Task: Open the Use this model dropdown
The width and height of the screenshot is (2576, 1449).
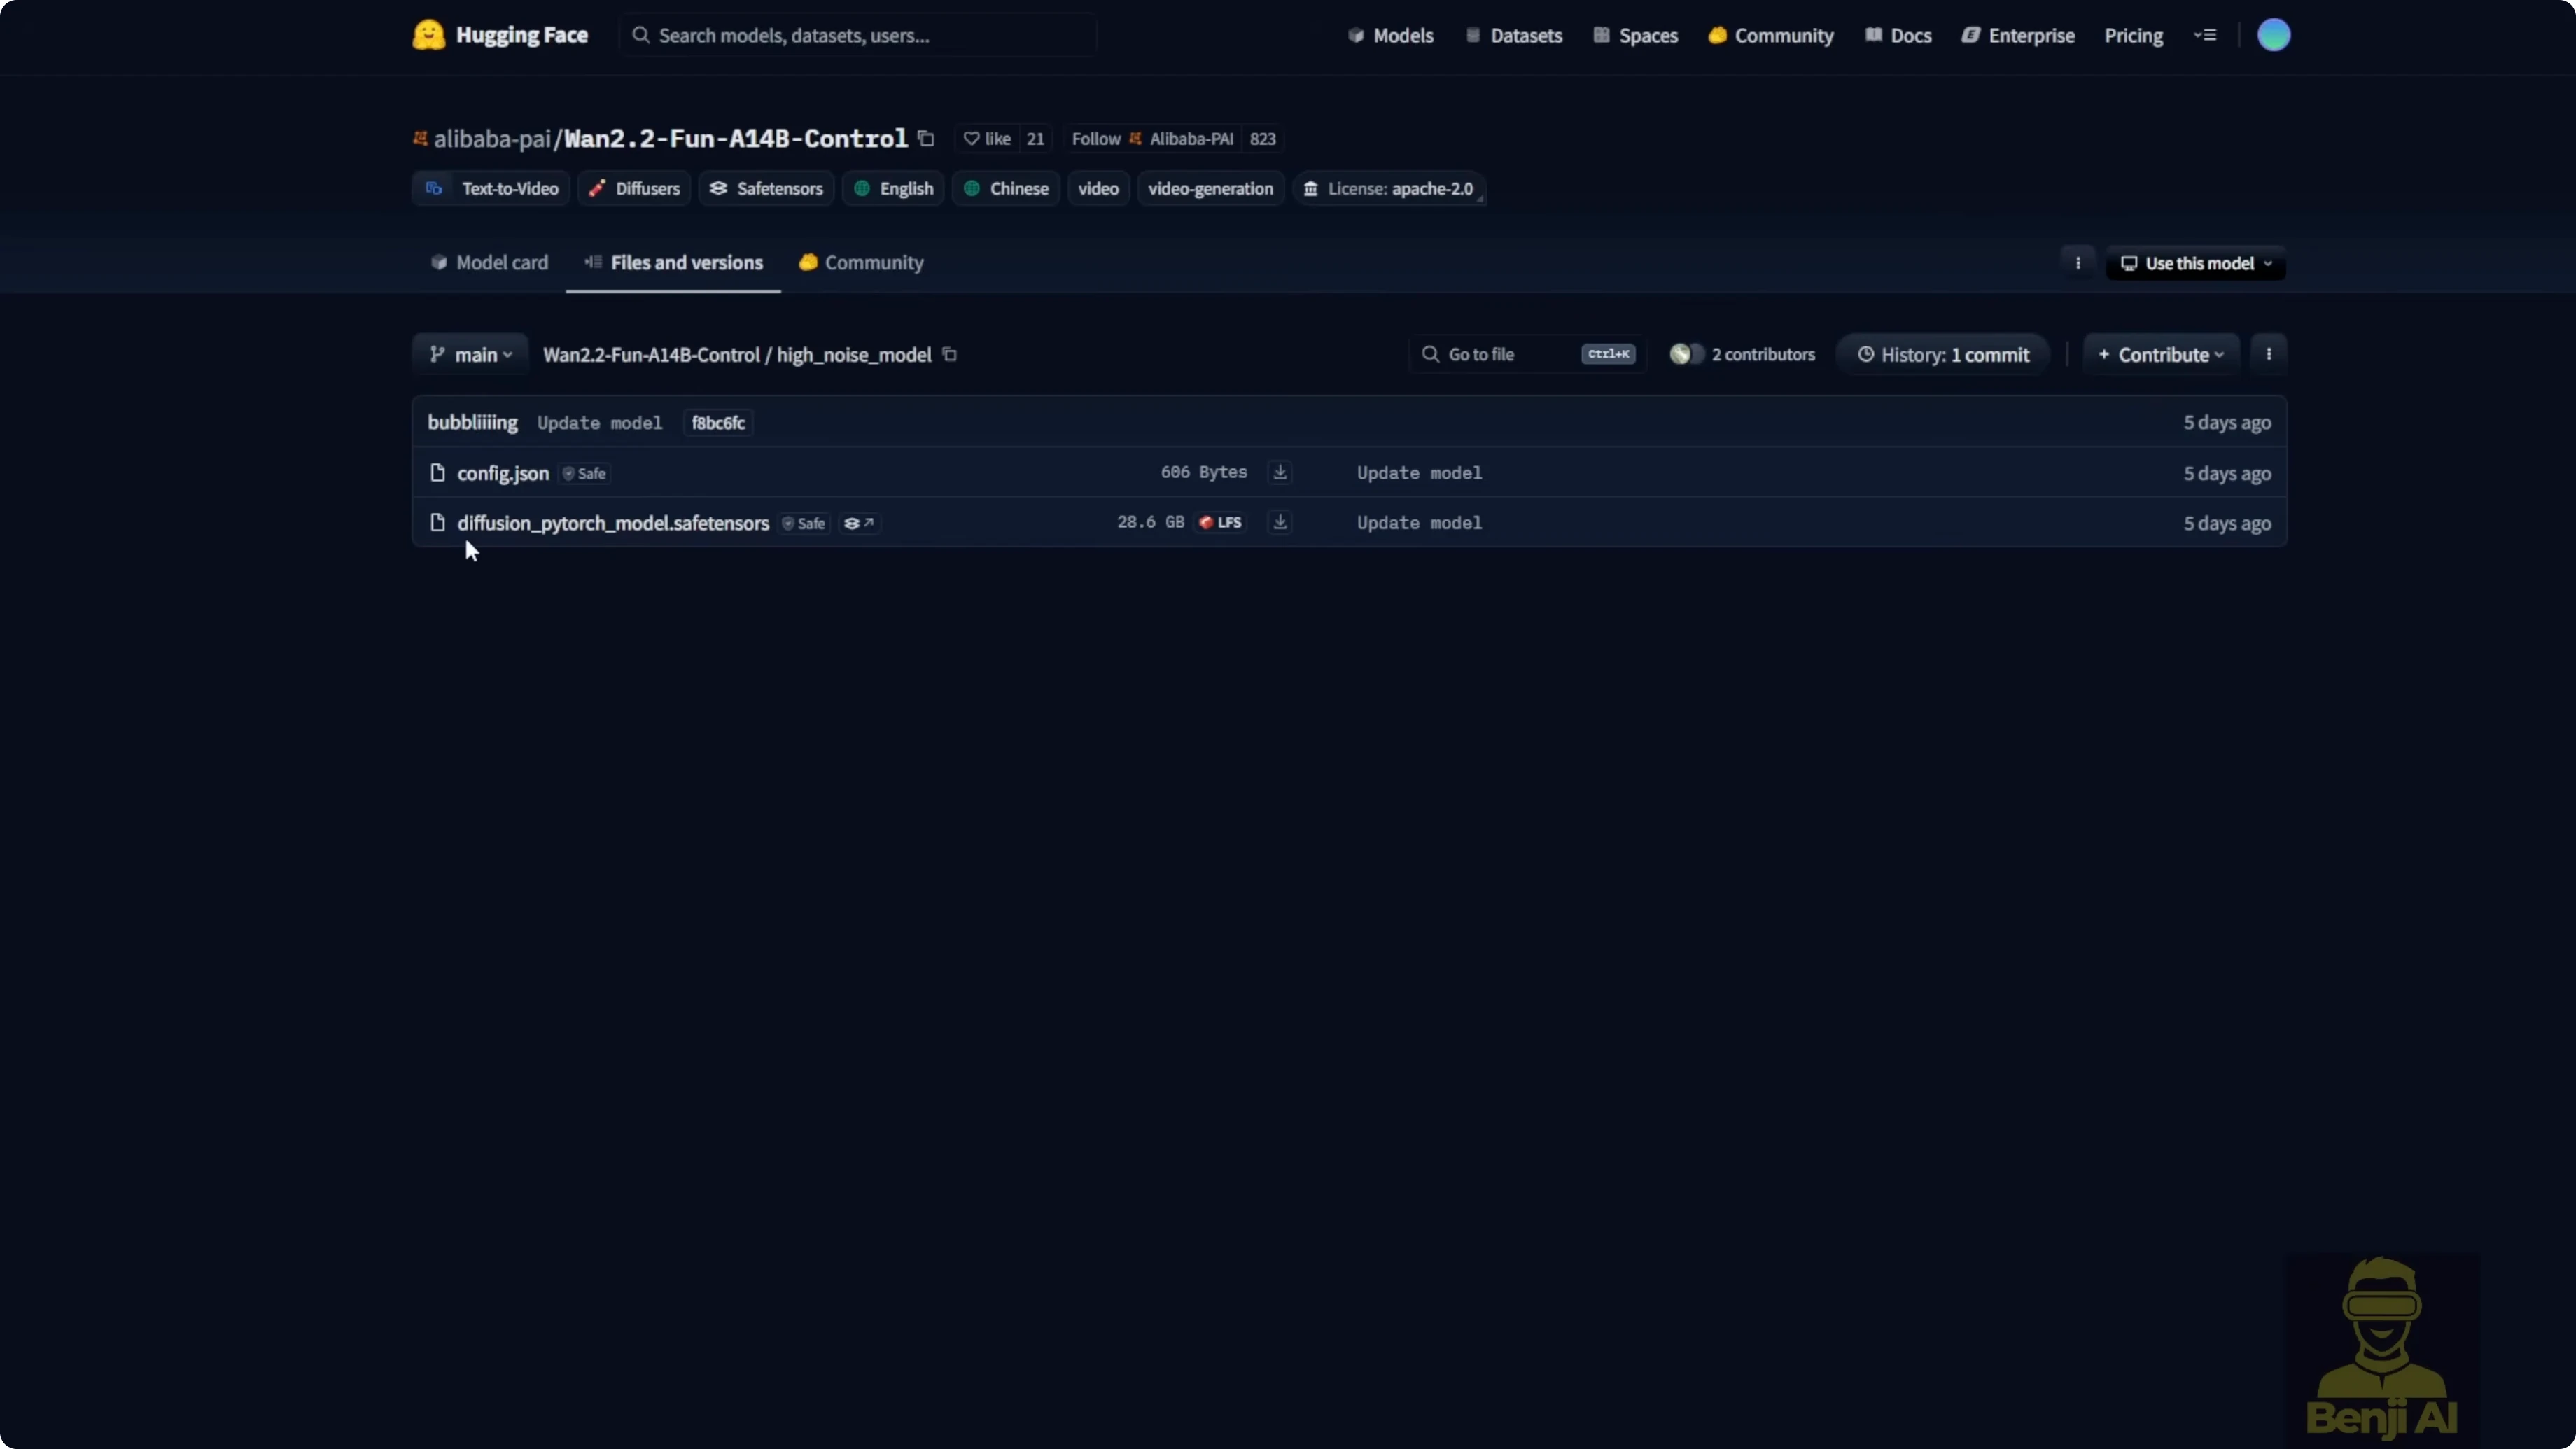Action: (2196, 263)
